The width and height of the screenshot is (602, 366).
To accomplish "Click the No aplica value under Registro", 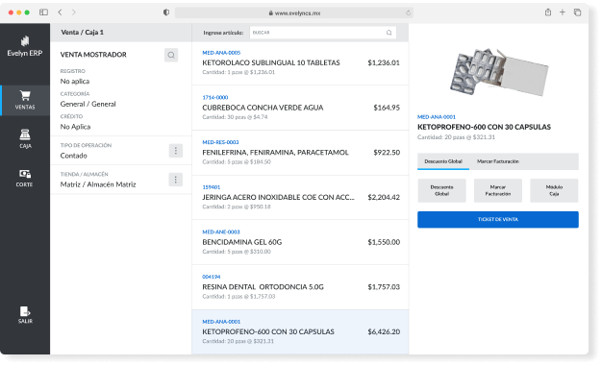I will tap(75, 82).
